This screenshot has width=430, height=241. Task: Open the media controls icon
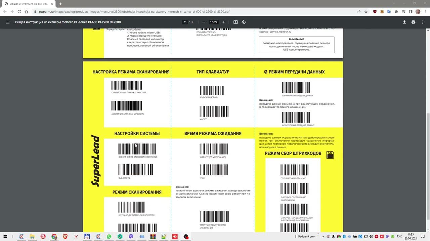click(x=403, y=11)
